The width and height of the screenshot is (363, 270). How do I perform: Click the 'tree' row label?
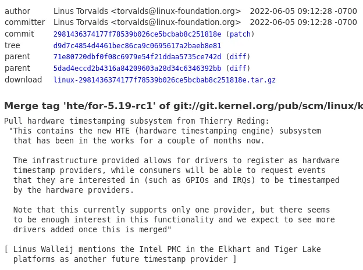[x=12, y=45]
